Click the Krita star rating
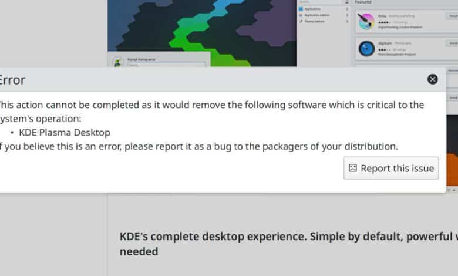 (x=385, y=22)
